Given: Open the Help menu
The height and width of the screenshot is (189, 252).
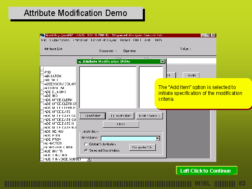Looking at the screenshot, I should pyautogui.click(x=158, y=40).
